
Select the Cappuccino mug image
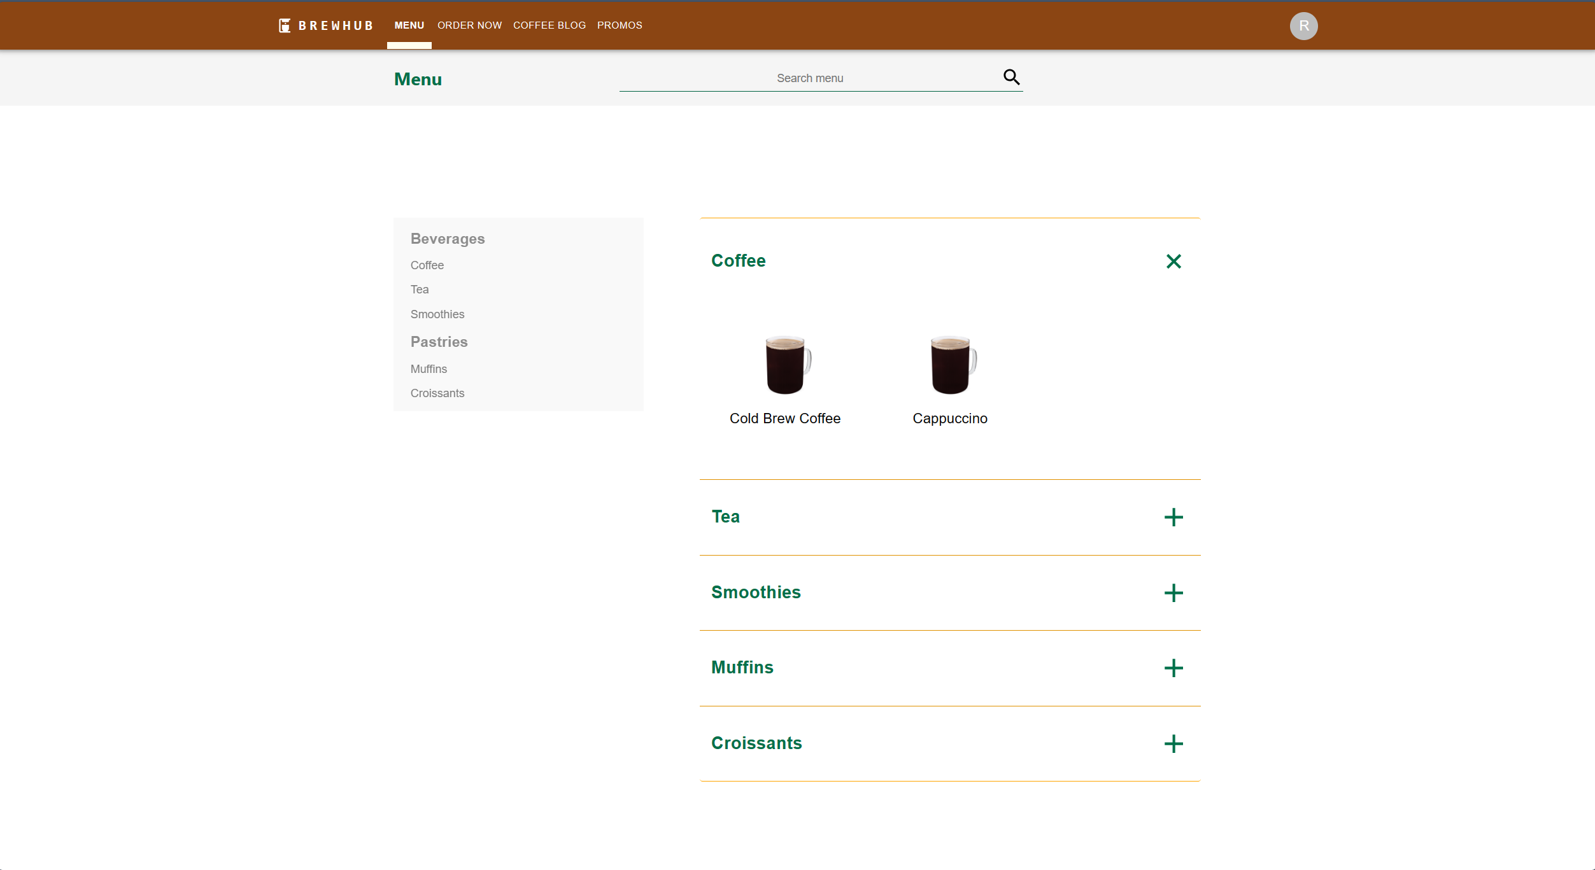[x=952, y=365]
